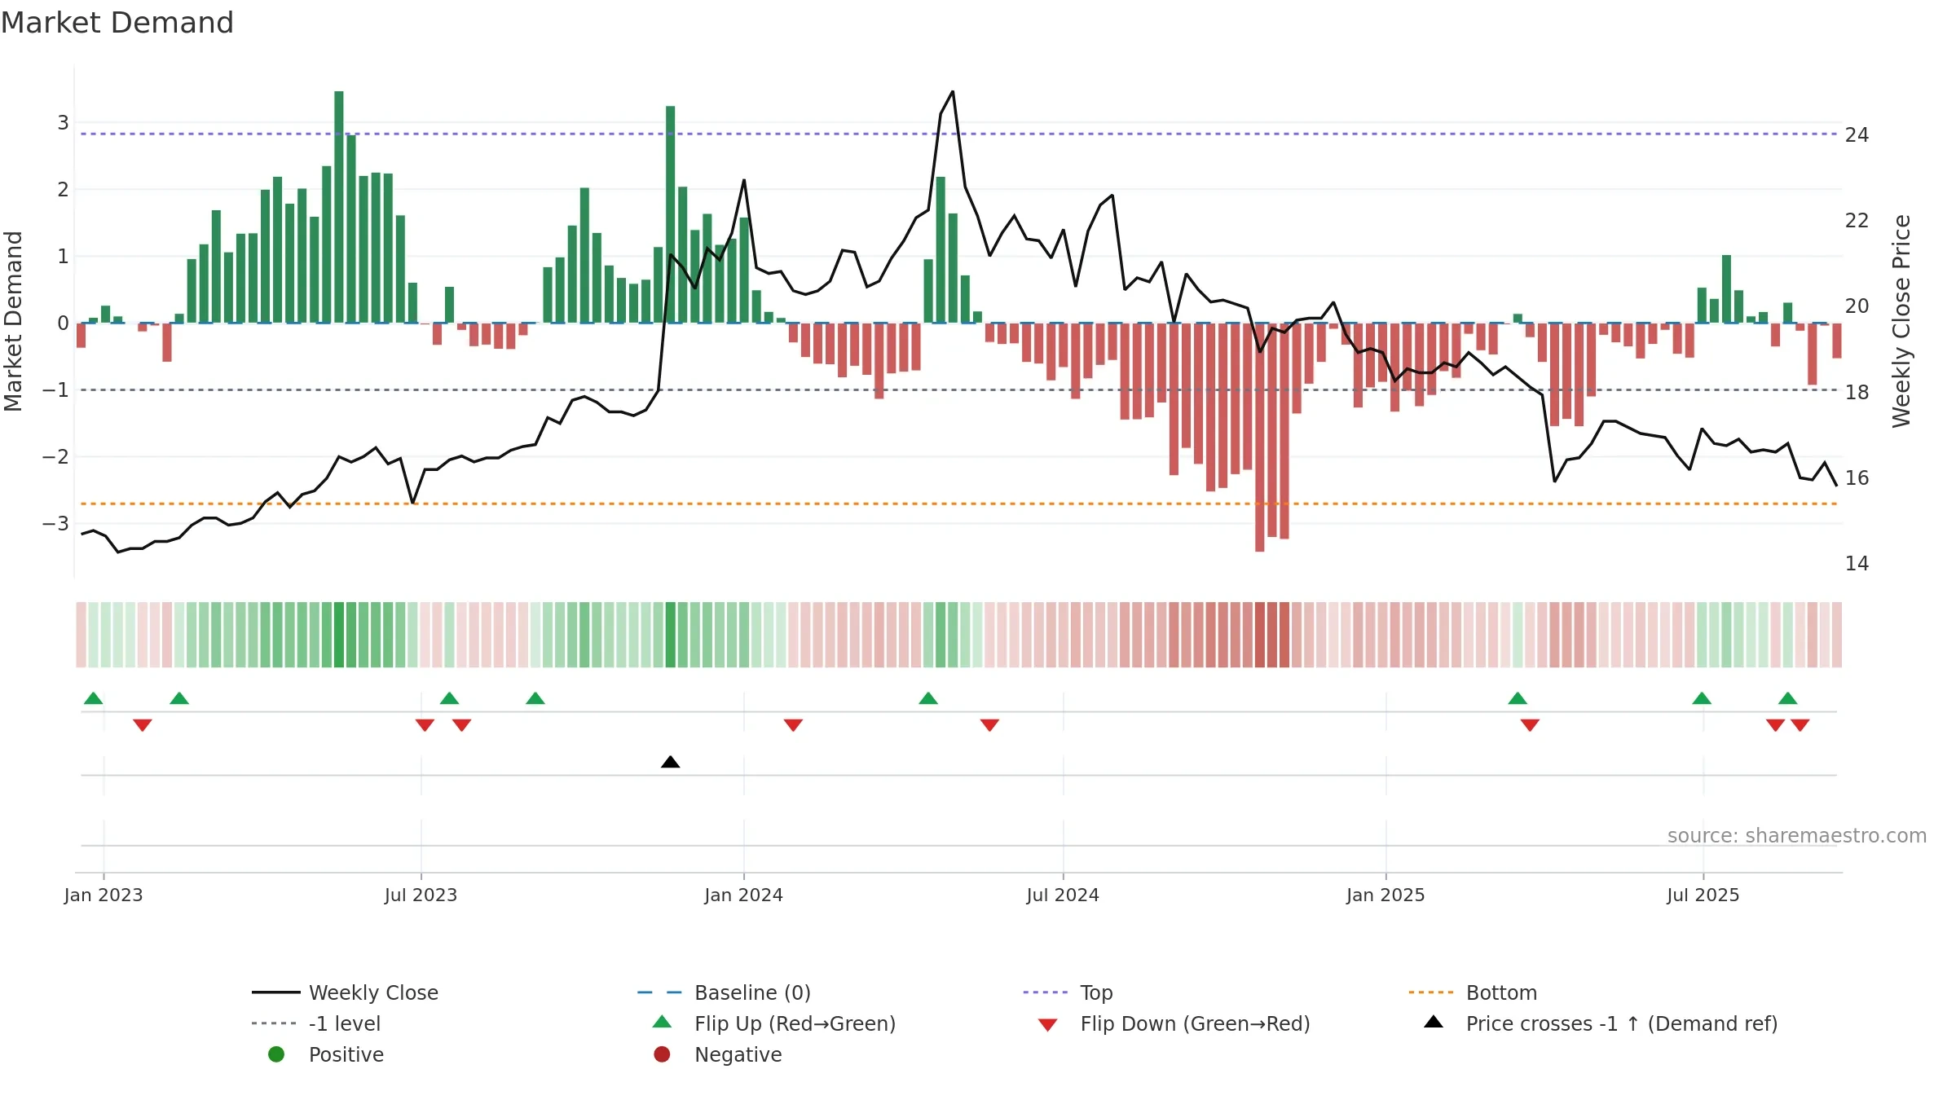Viewport: 1956px width, 1100px height.
Task: Click the Weekly Close Price right axis title
Action: 1901,321
